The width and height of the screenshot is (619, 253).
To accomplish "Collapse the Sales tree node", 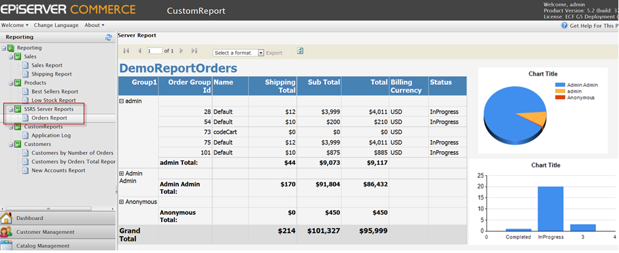I will tap(11, 57).
